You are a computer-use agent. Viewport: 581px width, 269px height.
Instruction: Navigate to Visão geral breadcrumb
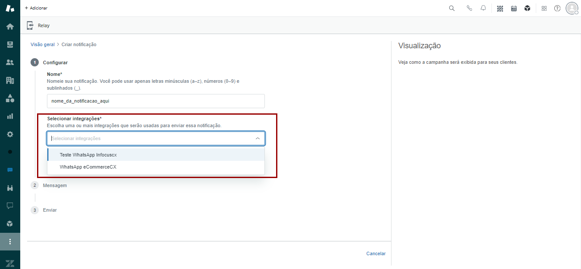coord(43,44)
